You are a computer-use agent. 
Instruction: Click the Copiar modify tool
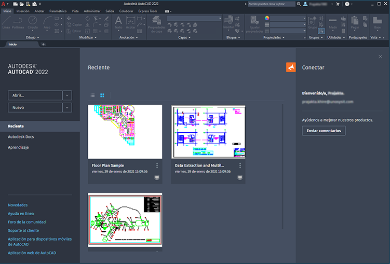(74, 24)
